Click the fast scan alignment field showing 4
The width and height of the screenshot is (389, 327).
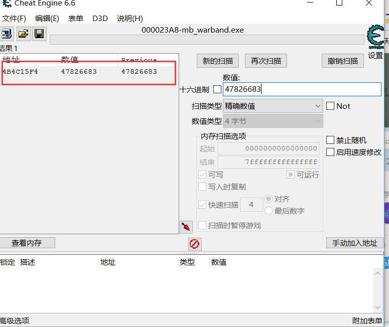(x=251, y=205)
